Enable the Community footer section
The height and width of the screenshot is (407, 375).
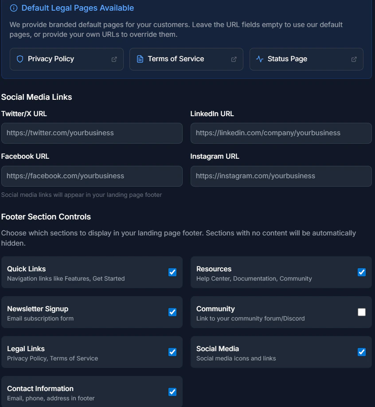[362, 312]
